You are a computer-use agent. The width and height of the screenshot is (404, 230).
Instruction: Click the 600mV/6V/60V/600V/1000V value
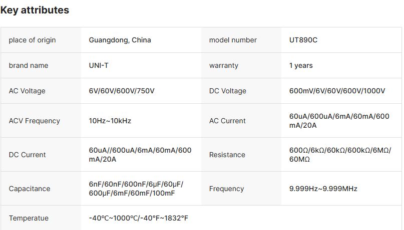(x=337, y=91)
